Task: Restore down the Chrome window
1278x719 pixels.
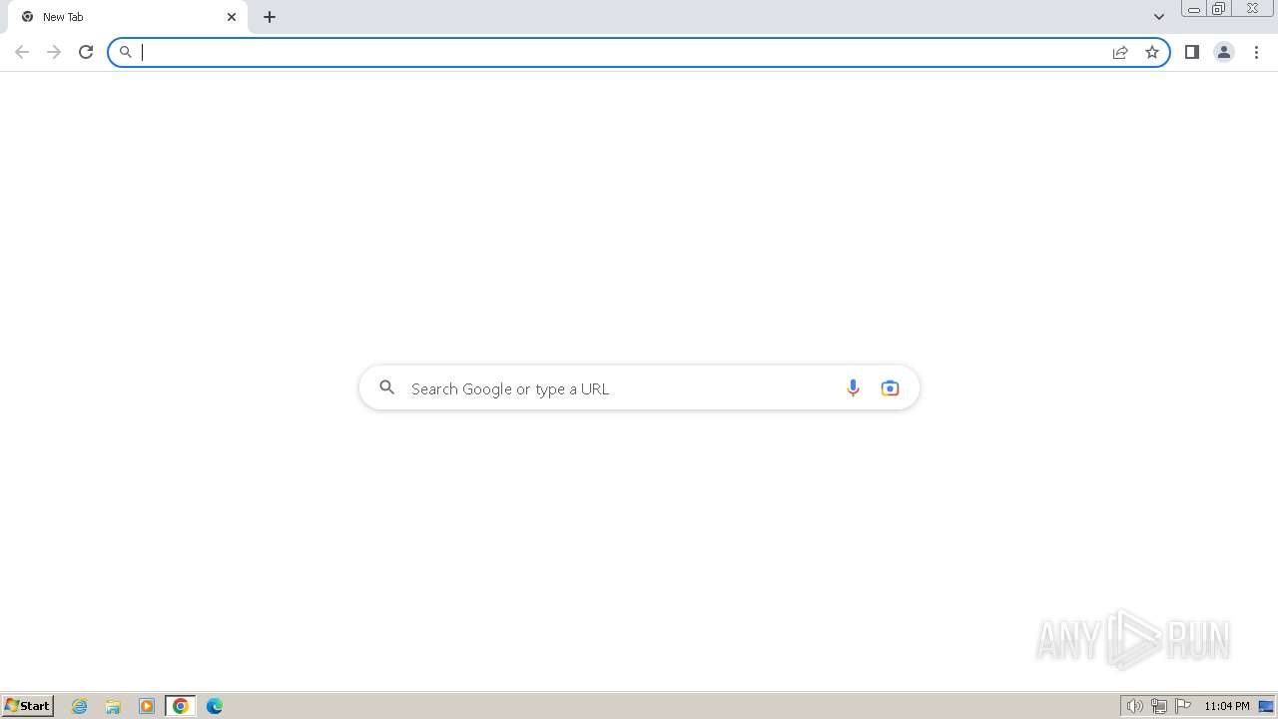Action: (x=1219, y=9)
